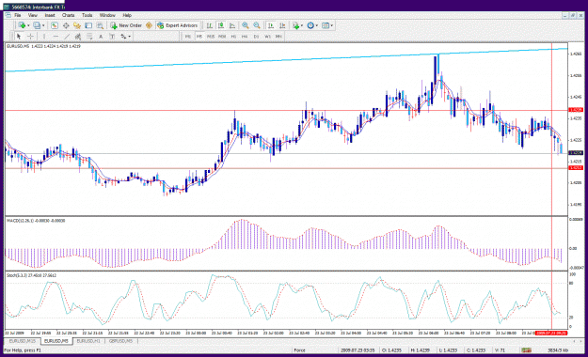Screen dimensions: 588x357
Task: Switch to candlestick chart display
Action: click(x=221, y=25)
